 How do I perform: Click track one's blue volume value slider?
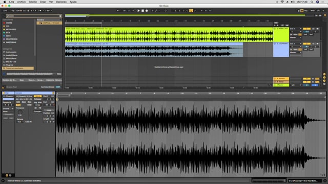306,32
